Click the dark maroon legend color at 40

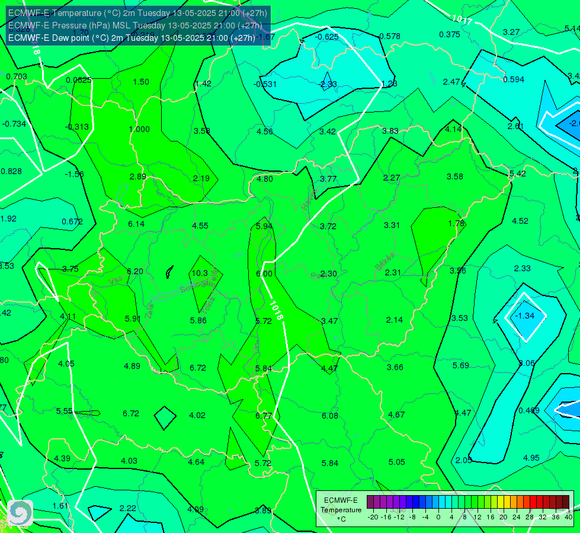pyautogui.click(x=566, y=502)
